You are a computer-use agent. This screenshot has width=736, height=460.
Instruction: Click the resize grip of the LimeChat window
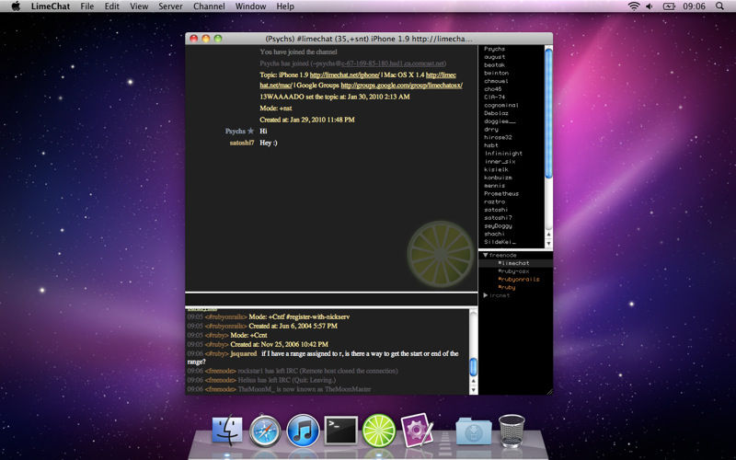click(548, 390)
